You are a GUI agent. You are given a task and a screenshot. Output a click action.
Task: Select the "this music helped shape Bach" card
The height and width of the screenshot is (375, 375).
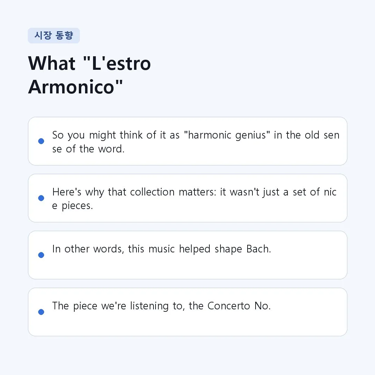click(187, 255)
